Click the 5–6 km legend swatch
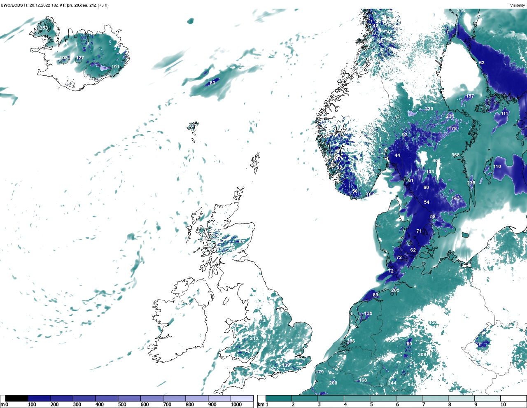This screenshot has width=527, height=408. click(383, 398)
